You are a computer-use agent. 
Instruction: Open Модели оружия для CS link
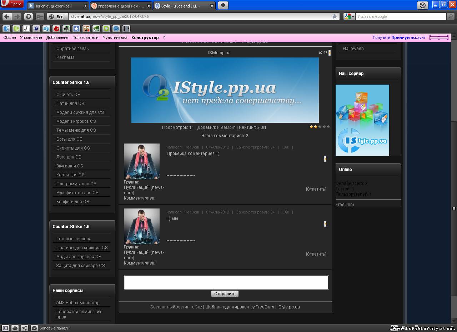[x=80, y=112]
